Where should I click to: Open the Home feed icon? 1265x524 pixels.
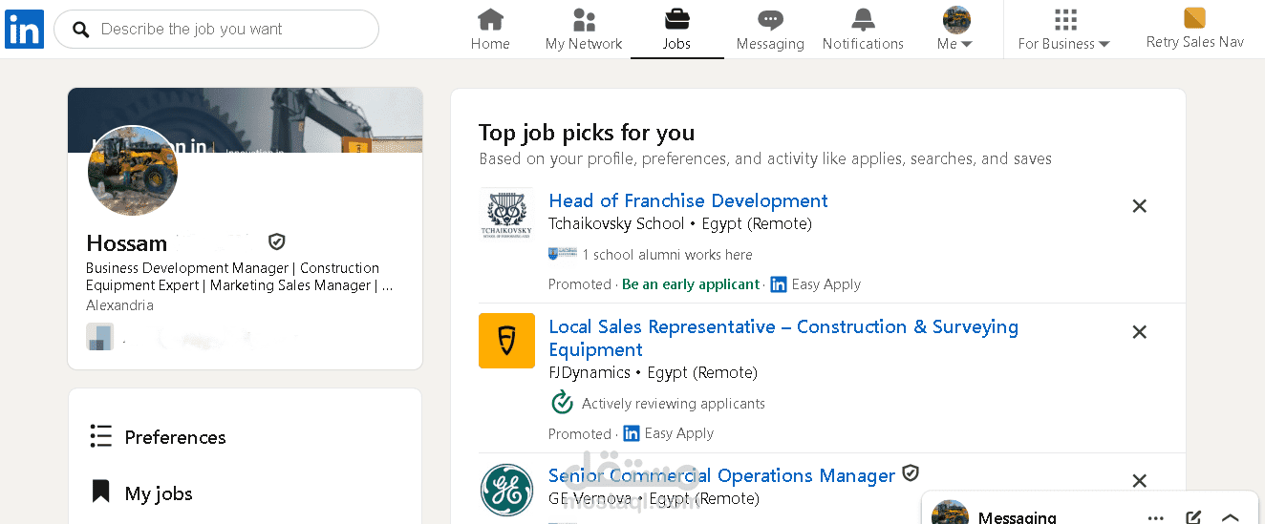(490, 20)
